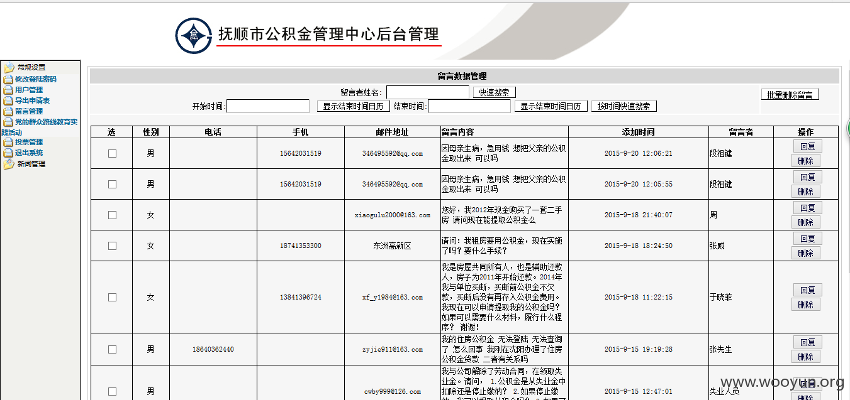Open calendar button beside 开始时间 field
850x400 pixels.
pyautogui.click(x=354, y=106)
